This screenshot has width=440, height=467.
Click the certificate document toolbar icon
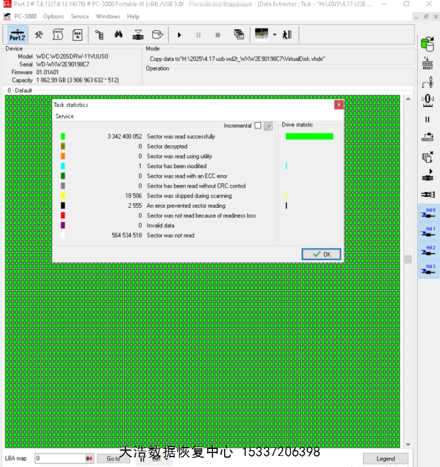[x=58, y=35]
